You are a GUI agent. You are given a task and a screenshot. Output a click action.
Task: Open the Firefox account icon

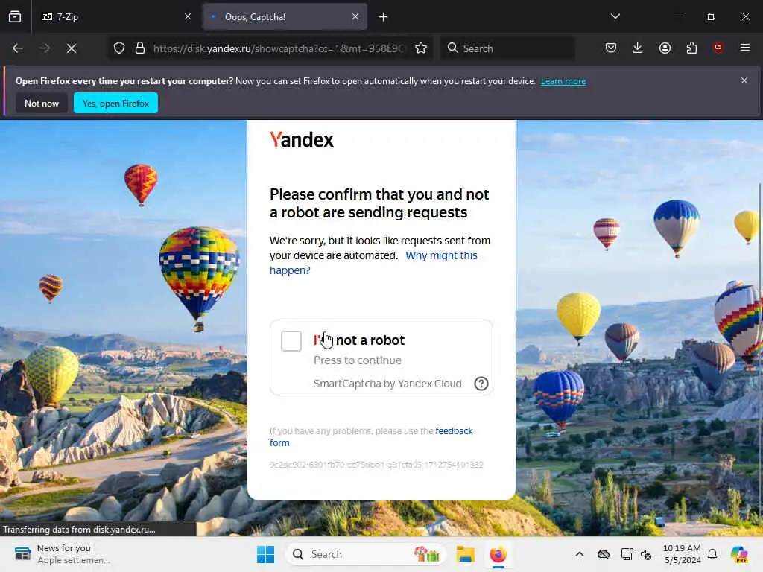tap(665, 48)
